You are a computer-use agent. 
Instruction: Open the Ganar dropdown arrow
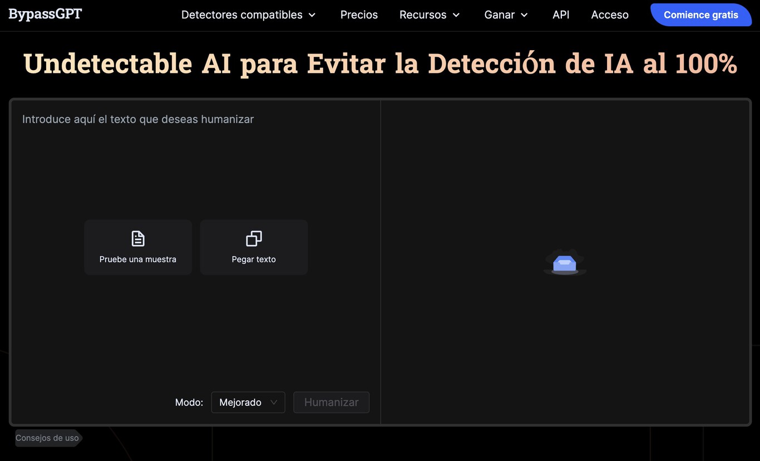pyautogui.click(x=524, y=15)
